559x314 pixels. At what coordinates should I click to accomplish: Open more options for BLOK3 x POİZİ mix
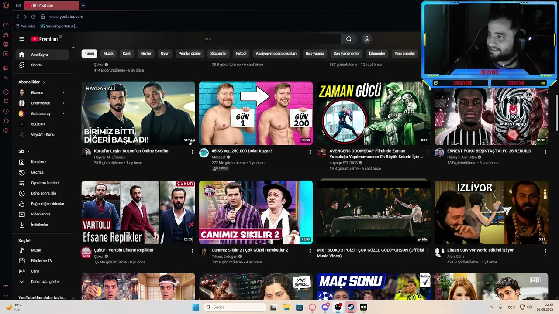[428, 251]
